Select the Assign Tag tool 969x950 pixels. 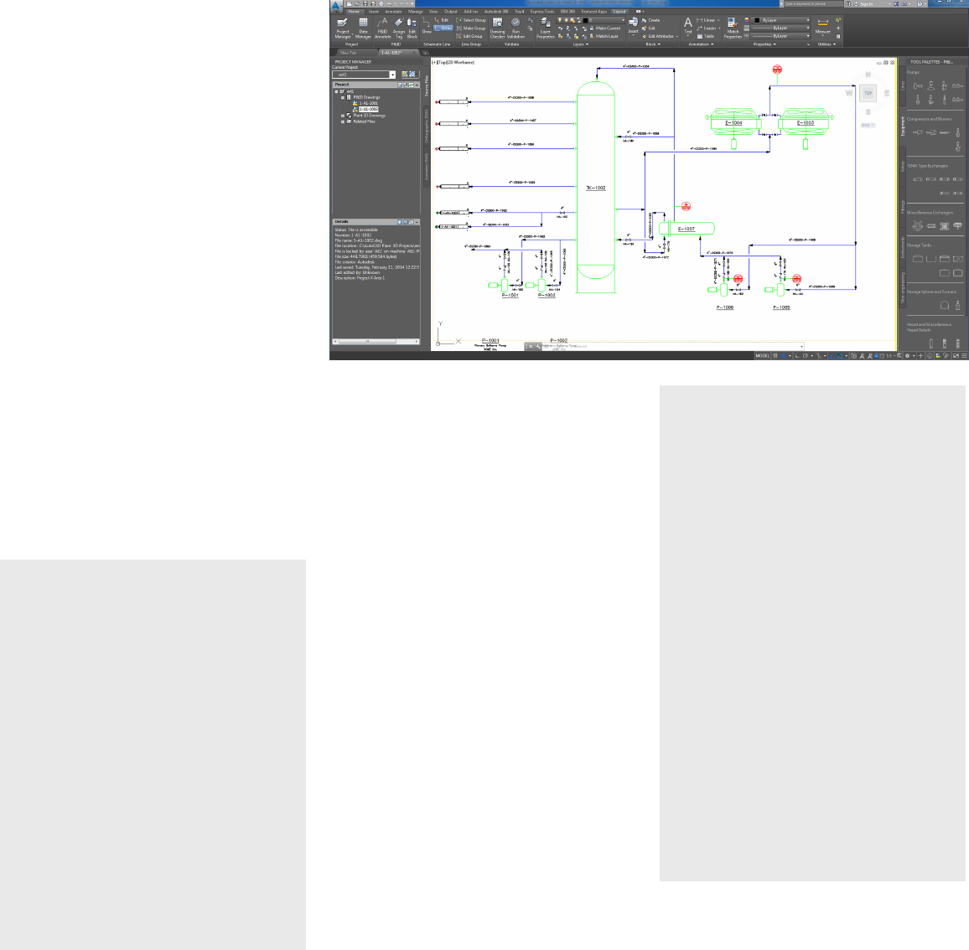tap(399, 28)
